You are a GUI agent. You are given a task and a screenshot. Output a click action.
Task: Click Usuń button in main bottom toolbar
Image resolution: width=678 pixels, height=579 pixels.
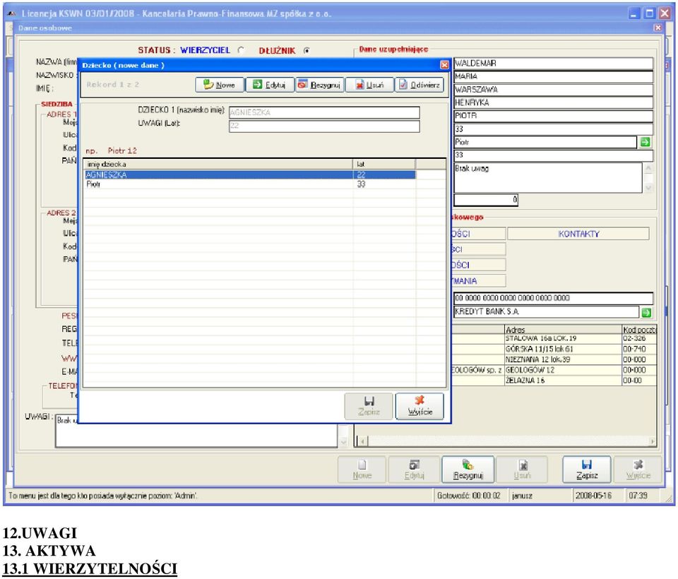point(522,469)
